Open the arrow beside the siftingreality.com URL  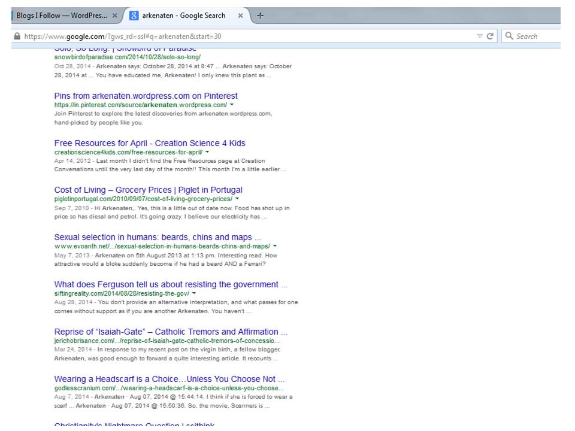pyautogui.click(x=194, y=293)
